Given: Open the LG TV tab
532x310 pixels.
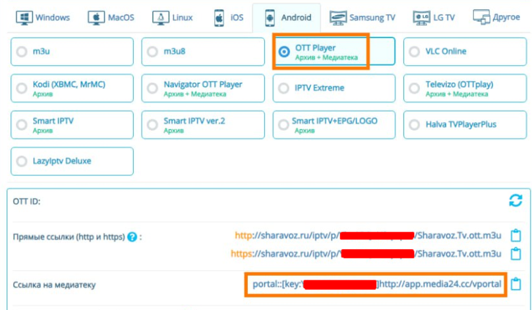Looking at the screenshot, I should click(x=434, y=17).
